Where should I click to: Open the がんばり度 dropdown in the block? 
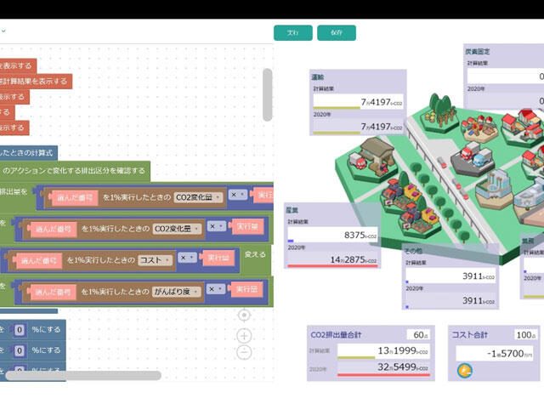[x=176, y=292]
